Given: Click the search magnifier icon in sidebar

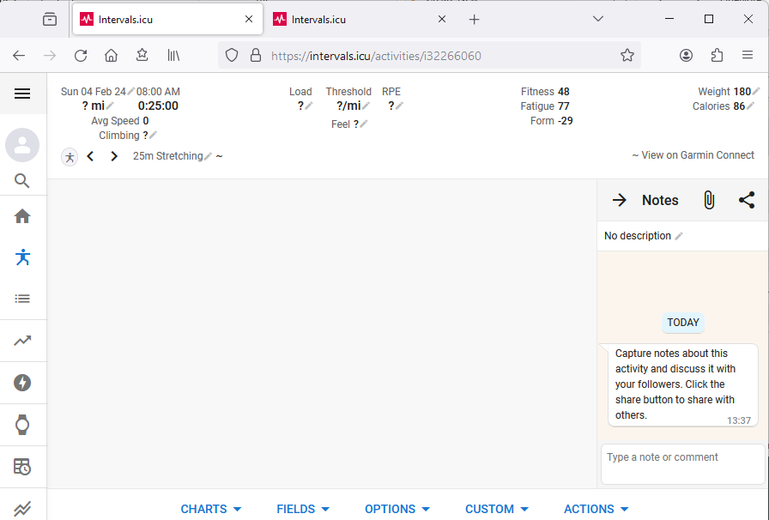Looking at the screenshot, I should 22,180.
